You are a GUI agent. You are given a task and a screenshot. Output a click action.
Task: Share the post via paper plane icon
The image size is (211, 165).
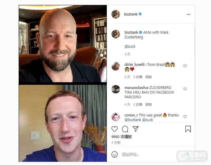click(x=135, y=129)
